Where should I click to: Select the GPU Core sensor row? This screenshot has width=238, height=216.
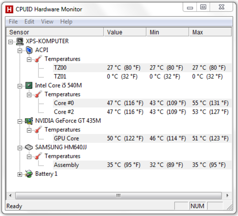click(x=142, y=138)
